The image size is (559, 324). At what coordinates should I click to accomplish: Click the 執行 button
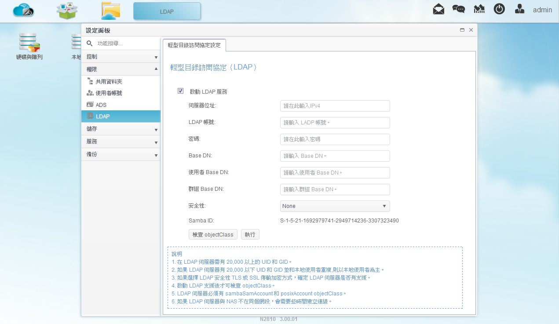250,234
